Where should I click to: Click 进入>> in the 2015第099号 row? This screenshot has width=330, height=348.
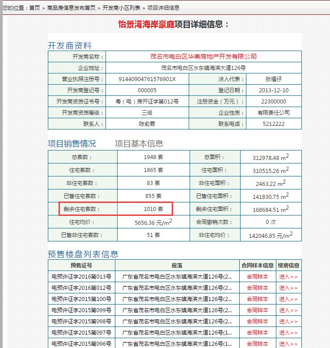288,310
